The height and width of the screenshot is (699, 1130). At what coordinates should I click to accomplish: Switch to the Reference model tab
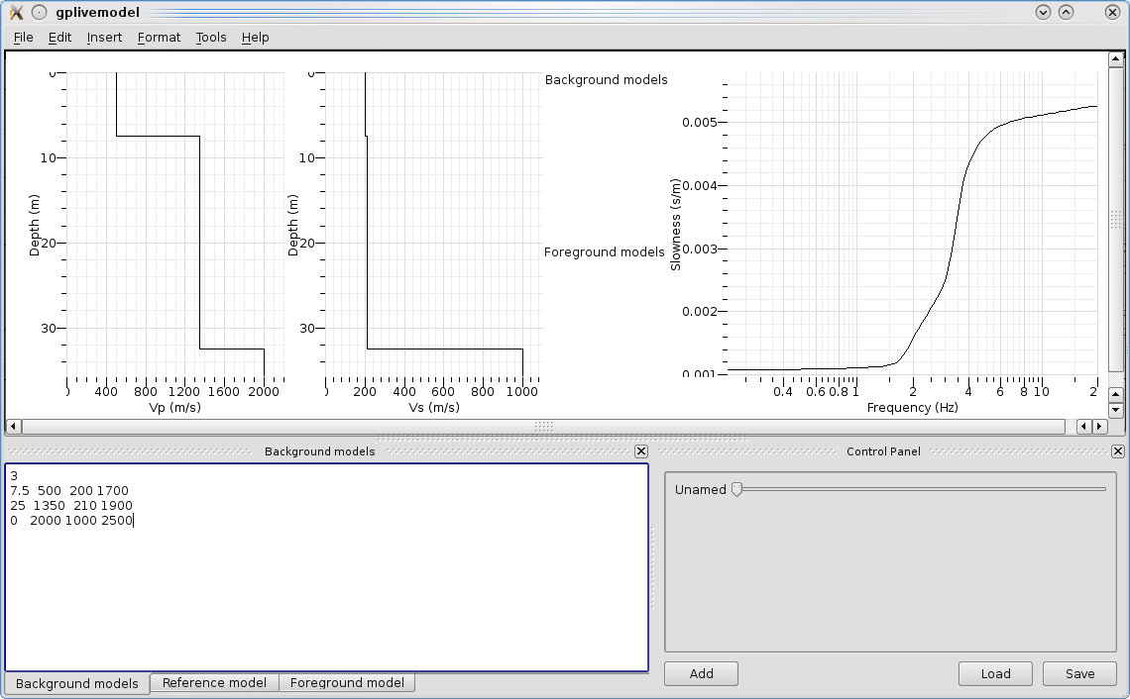point(214,683)
